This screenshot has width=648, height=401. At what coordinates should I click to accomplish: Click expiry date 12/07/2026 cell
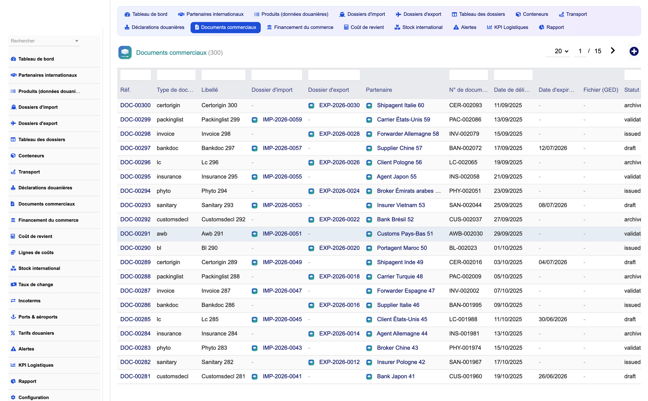pos(553,148)
